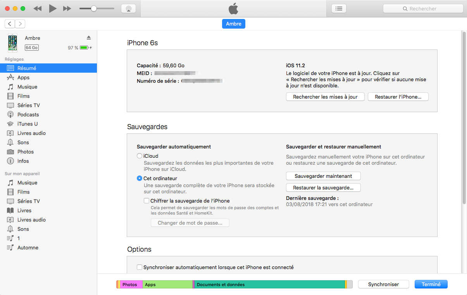
Task: Open the Infos icon in sidebar
Action: pyautogui.click(x=10, y=161)
